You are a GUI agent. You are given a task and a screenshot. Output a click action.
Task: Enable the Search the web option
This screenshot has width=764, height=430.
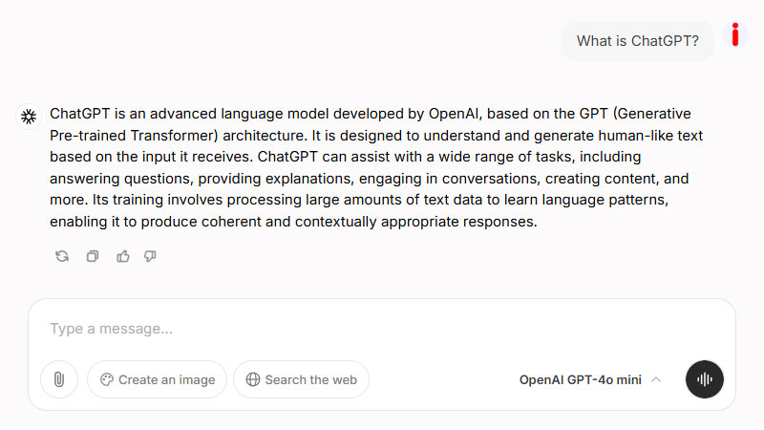coord(301,379)
